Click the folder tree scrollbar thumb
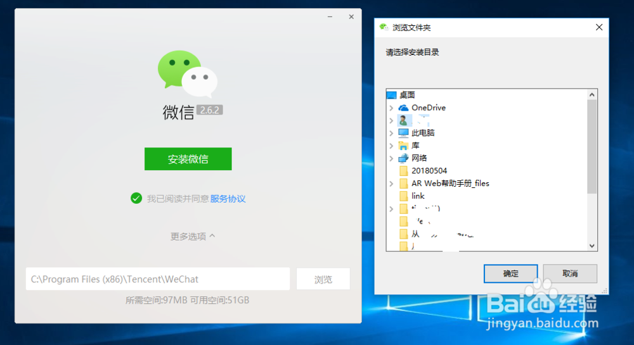Screen dimensions: 634x345 pos(592,146)
